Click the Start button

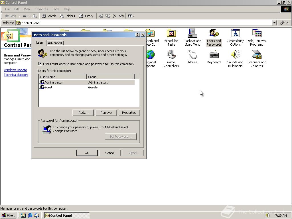(x=8, y=216)
